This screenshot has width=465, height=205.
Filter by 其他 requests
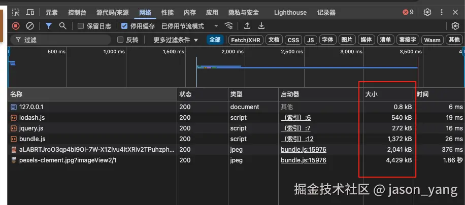[454, 40]
